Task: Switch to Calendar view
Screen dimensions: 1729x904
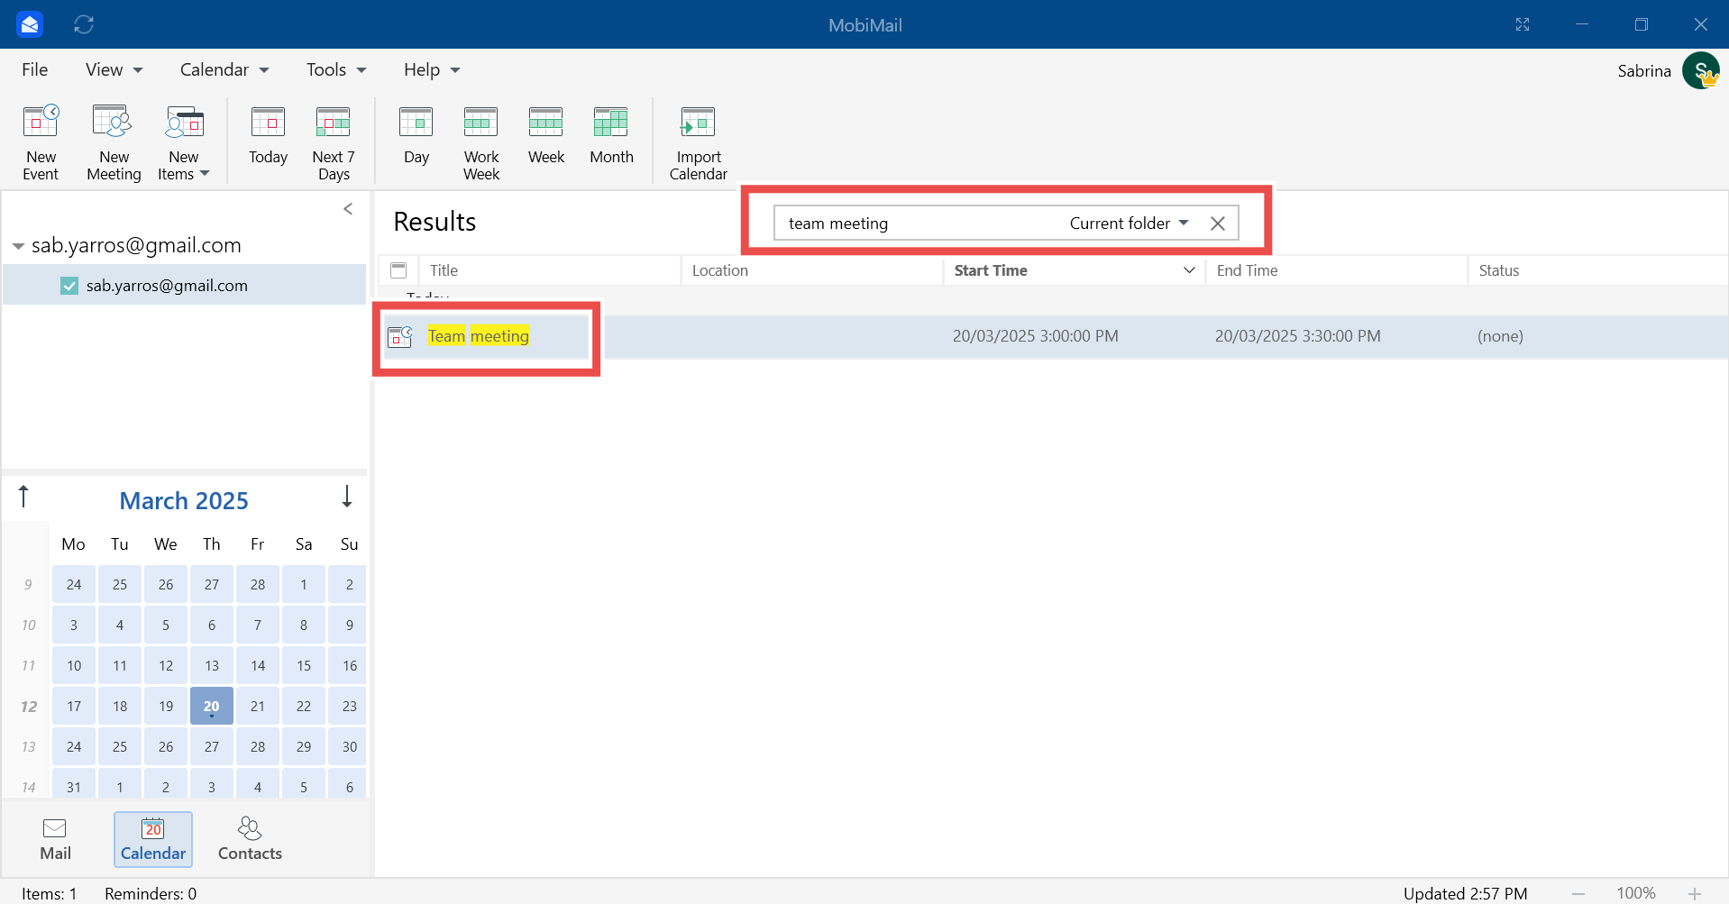Action: pyautogui.click(x=153, y=839)
